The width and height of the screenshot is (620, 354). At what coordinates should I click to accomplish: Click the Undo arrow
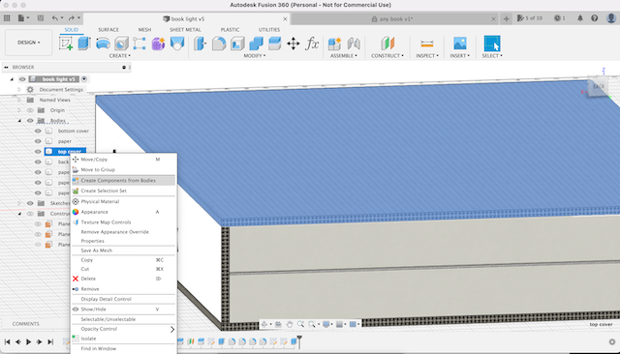[x=54, y=18]
